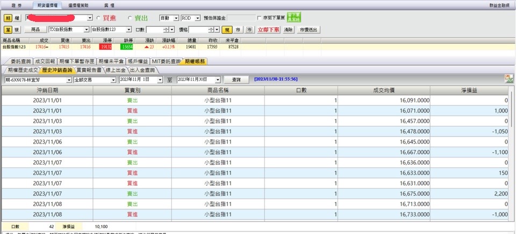Image resolution: width=516 pixels, height=234 pixels.
Task: Switch to the 選擇權策略 top tab
Action: click(x=78, y=5)
